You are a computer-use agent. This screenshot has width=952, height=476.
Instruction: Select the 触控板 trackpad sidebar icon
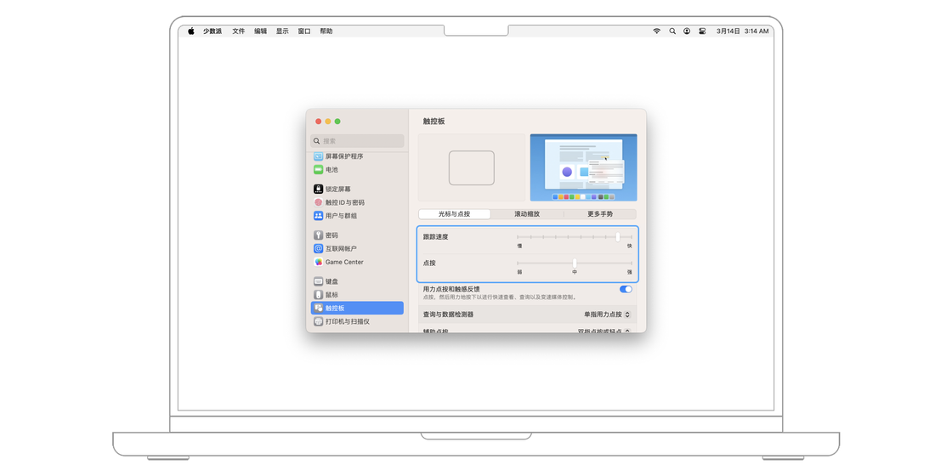click(x=318, y=308)
